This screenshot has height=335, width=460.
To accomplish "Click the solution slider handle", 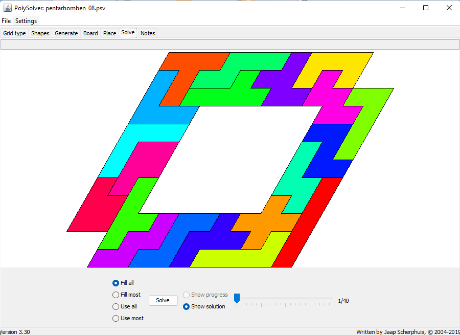I will (237, 298).
